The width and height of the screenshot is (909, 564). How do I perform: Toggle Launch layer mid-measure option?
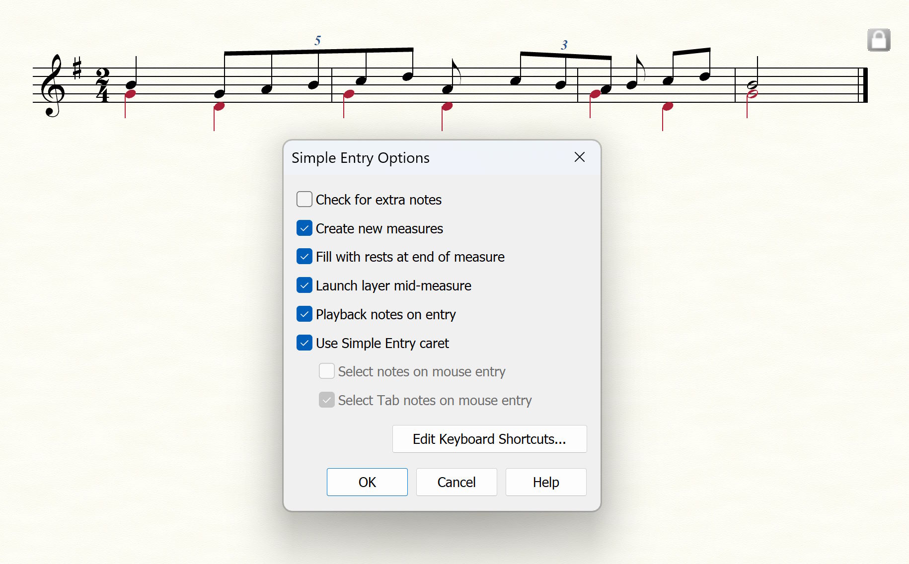304,285
